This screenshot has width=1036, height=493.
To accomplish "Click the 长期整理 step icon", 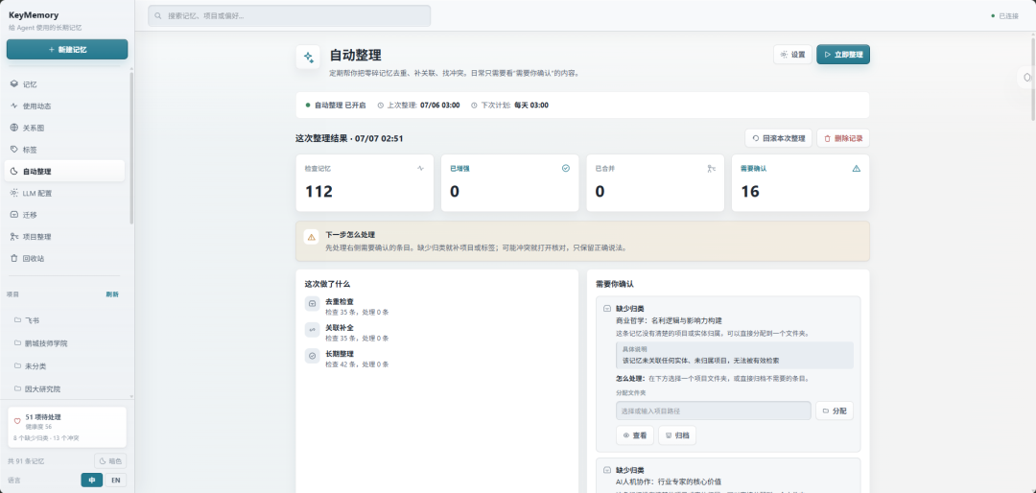I will (312, 356).
